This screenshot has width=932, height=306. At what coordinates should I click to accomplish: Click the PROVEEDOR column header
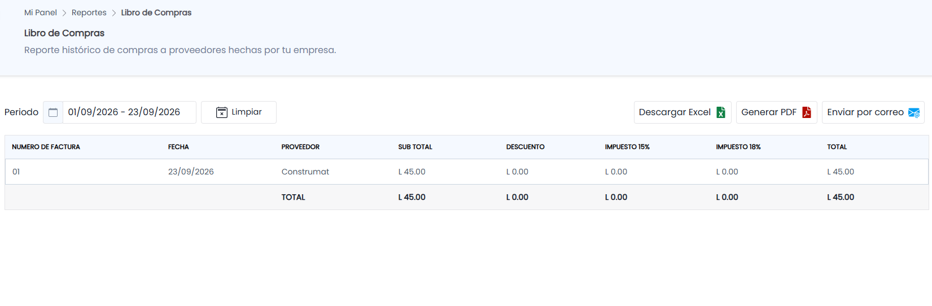pos(300,147)
